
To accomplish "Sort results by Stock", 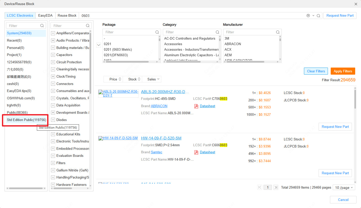I will pyautogui.click(x=133, y=79).
